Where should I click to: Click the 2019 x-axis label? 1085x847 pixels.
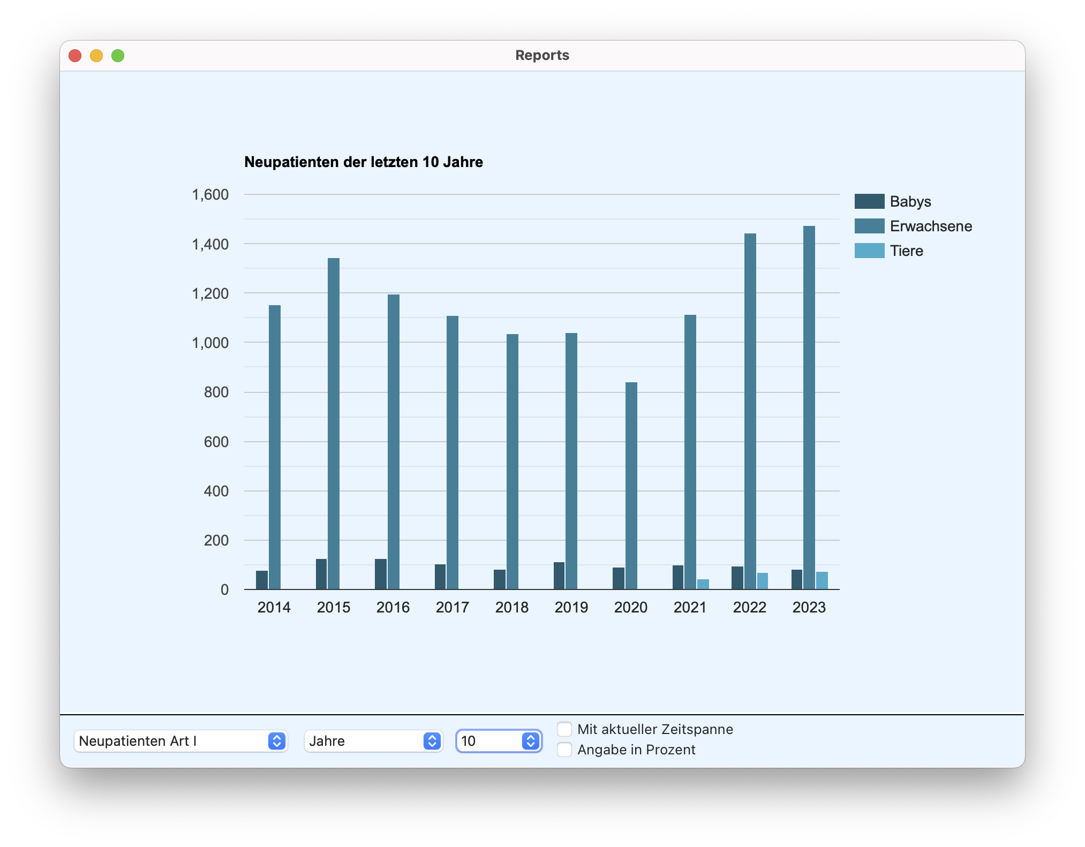point(571,607)
